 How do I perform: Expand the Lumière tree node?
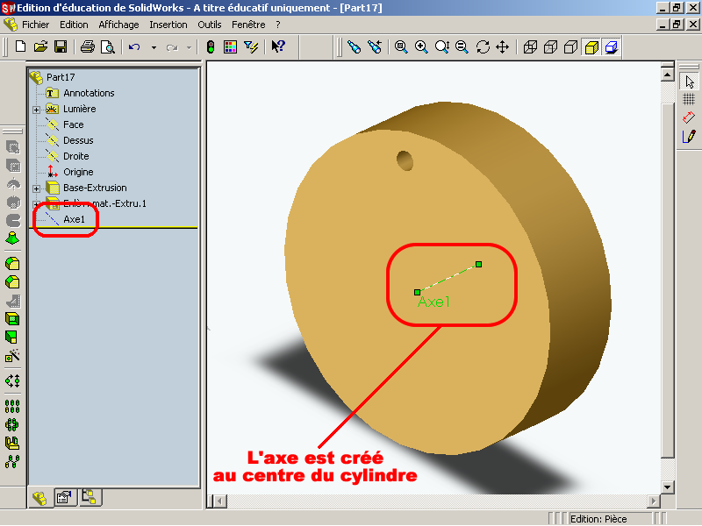point(37,110)
